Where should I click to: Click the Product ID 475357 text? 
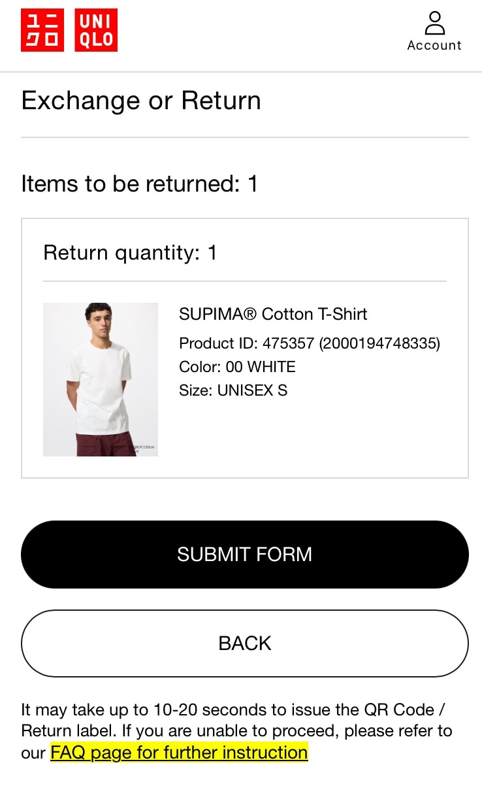click(247, 343)
